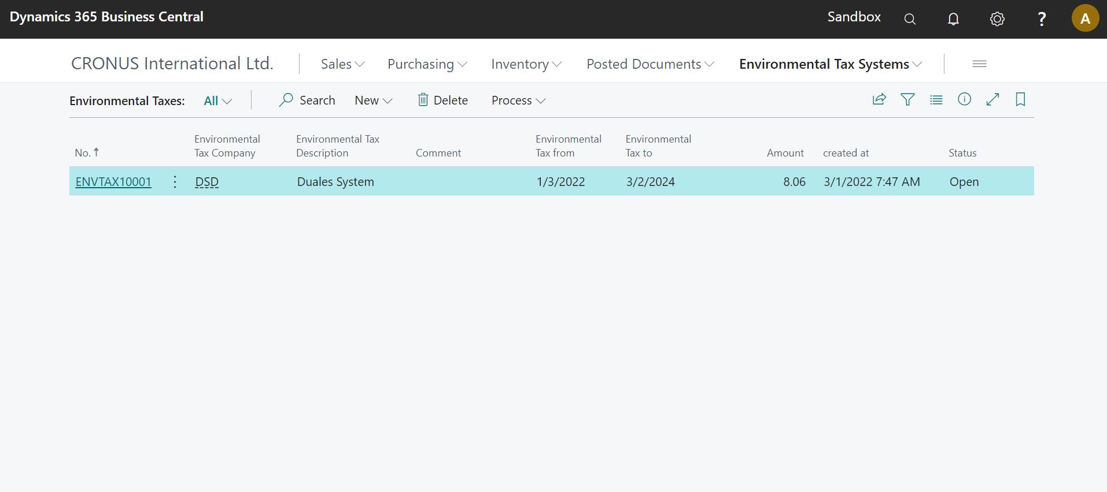Viewport: 1107px width, 492px height.
Task: Open record ENVTAX10001 link
Action: tap(113, 182)
